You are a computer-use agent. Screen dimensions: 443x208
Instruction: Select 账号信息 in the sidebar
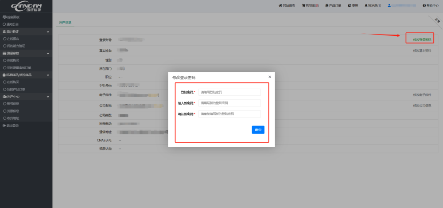pyautogui.click(x=12, y=104)
